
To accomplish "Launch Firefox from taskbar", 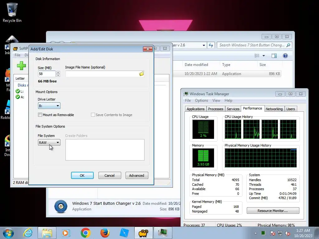I will pyautogui.click(x=105, y=233).
